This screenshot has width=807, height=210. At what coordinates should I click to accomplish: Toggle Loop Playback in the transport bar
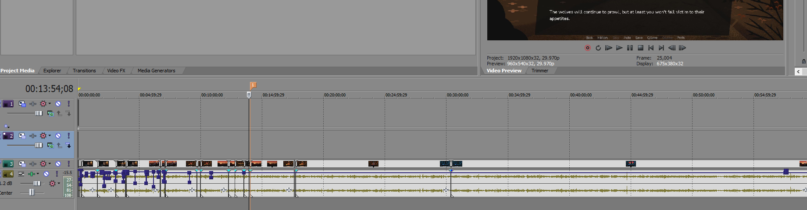[598, 48]
